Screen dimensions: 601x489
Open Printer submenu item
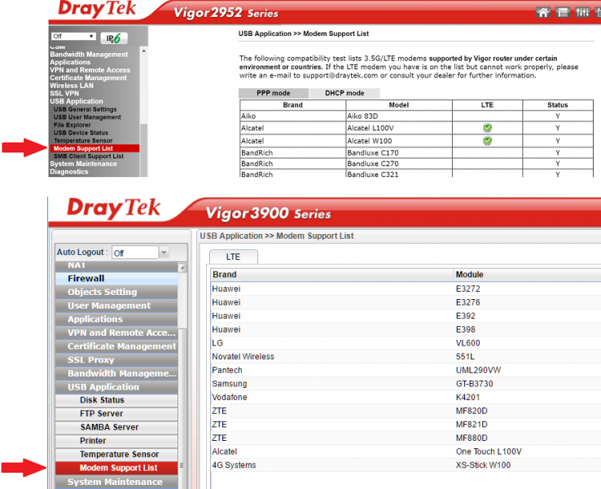click(116, 441)
